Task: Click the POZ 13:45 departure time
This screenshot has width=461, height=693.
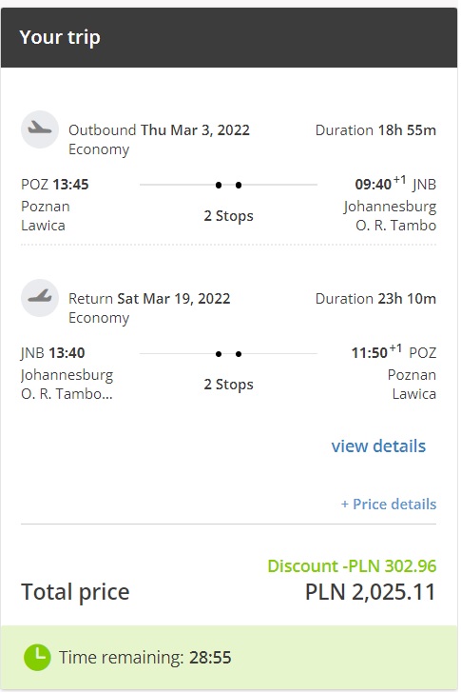Action: [x=55, y=185]
